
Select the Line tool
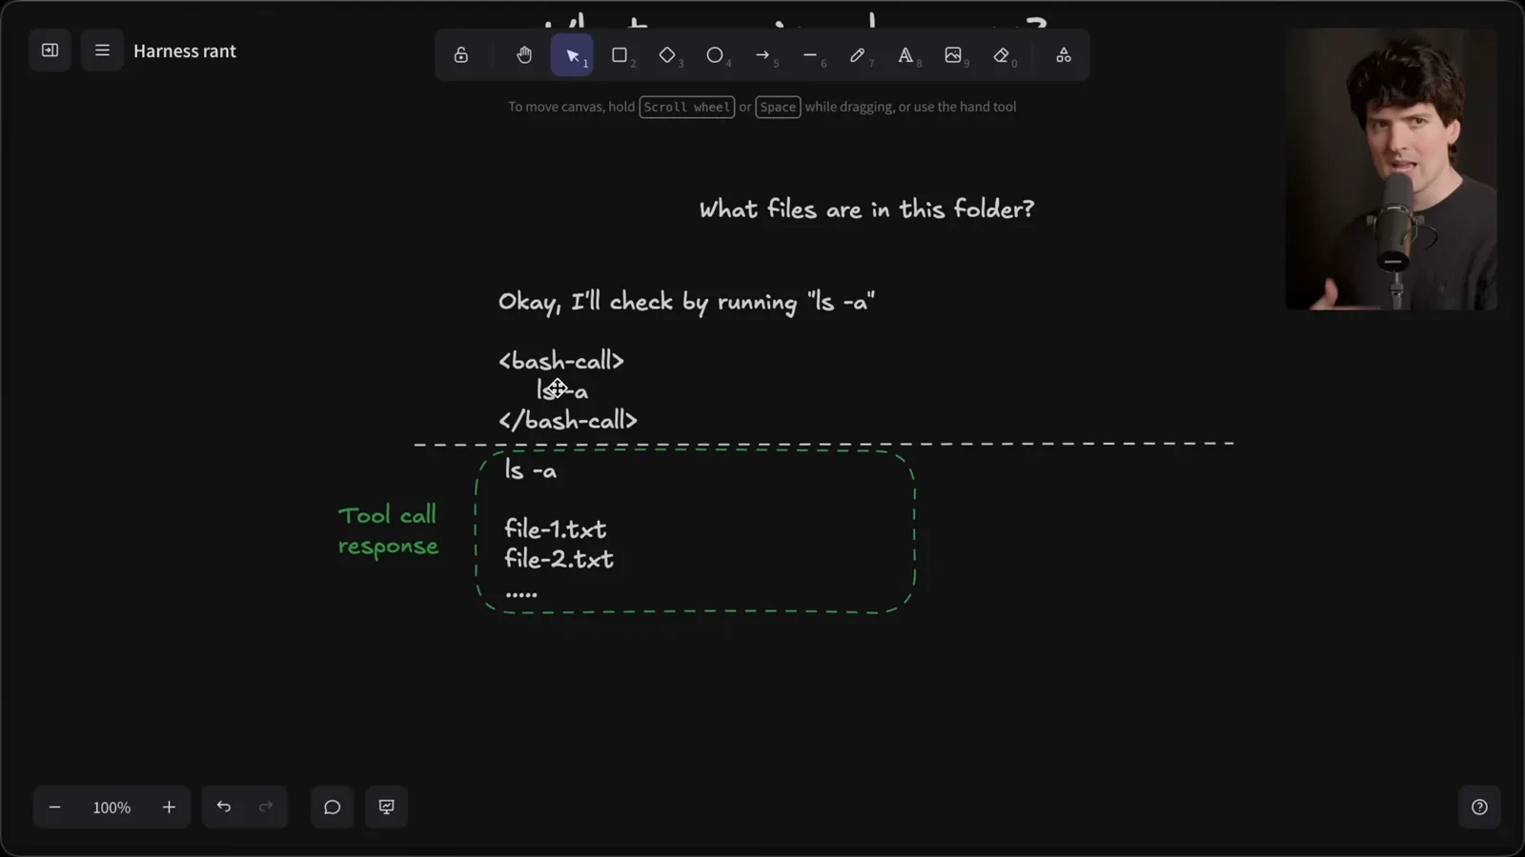810,55
